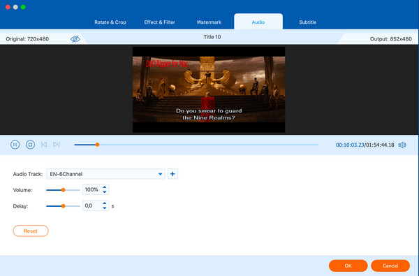Click the Delay slider handle

[x=64, y=206]
